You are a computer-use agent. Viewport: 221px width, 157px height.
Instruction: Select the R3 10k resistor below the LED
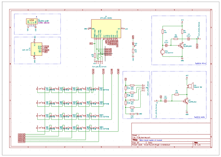click(x=133, y=51)
